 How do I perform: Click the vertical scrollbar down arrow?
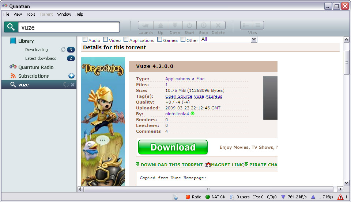tap(346, 183)
